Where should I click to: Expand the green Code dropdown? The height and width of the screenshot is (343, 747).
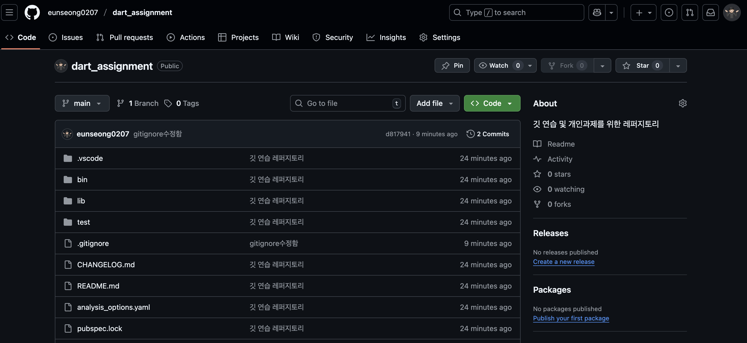(x=492, y=103)
